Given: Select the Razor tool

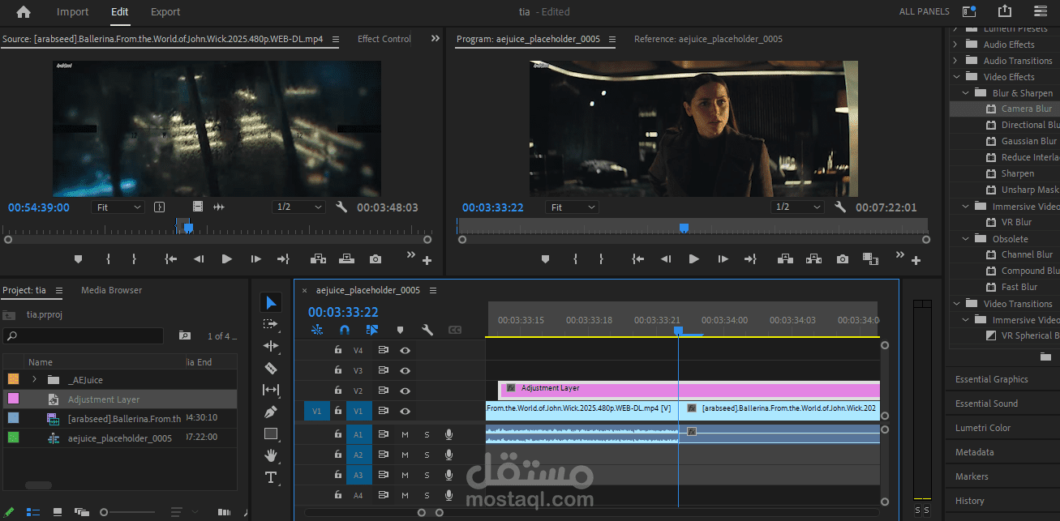Looking at the screenshot, I should 271,368.
